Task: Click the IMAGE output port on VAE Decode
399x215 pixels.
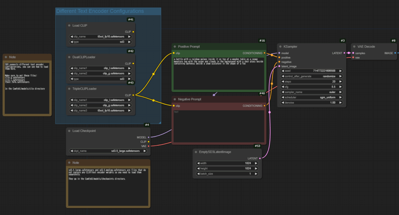Action: (395, 53)
